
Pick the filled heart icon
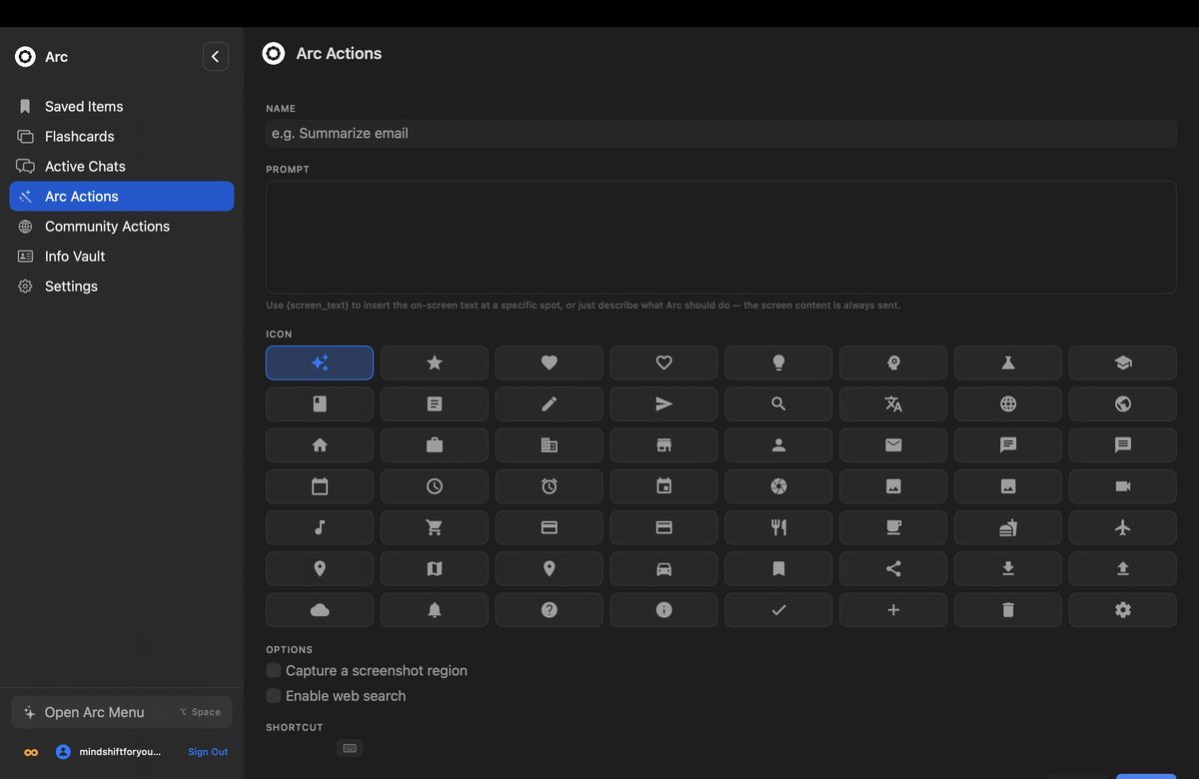[550, 363]
